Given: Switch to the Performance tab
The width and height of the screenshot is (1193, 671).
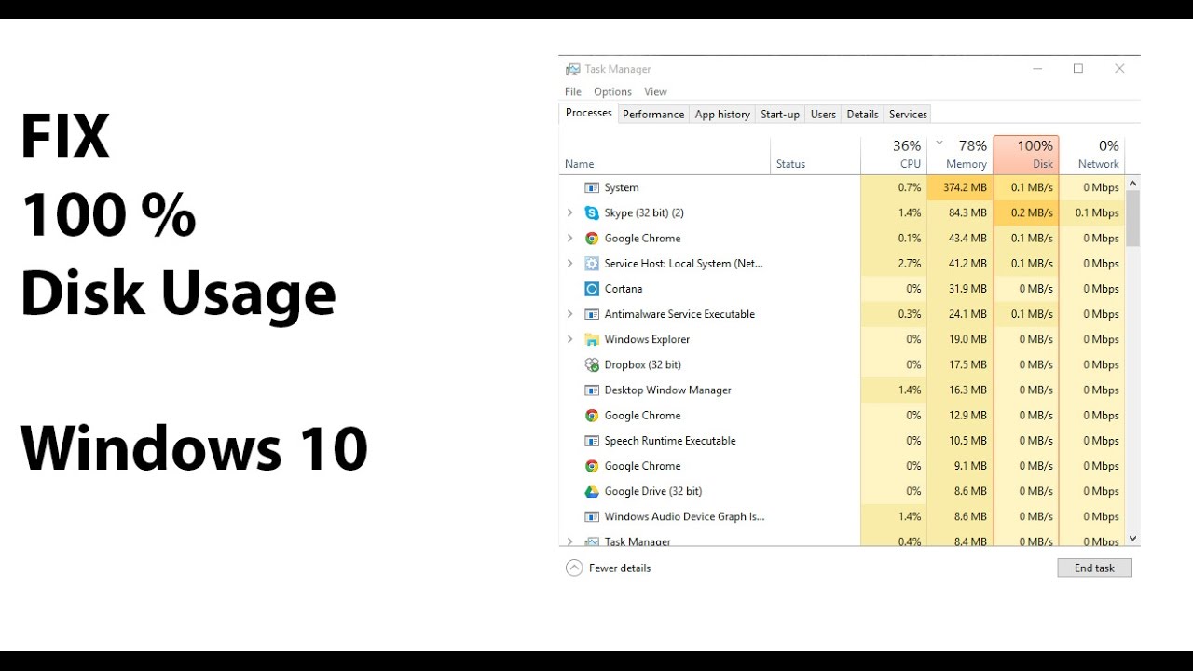Looking at the screenshot, I should pos(653,115).
